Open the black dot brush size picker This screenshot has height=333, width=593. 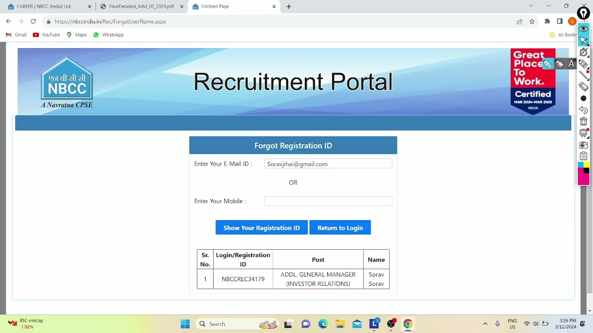coord(583,99)
